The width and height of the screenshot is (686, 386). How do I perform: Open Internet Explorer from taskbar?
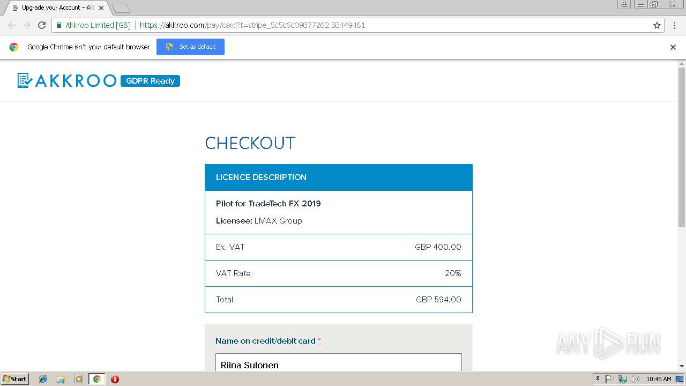tap(43, 379)
